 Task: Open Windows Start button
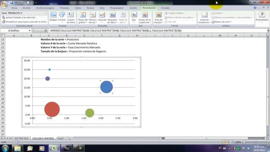(x=5, y=148)
